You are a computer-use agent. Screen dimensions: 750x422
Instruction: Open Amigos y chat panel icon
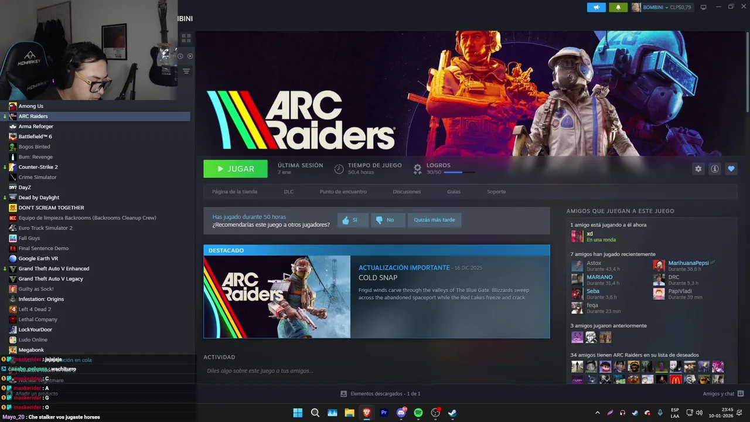(x=741, y=394)
